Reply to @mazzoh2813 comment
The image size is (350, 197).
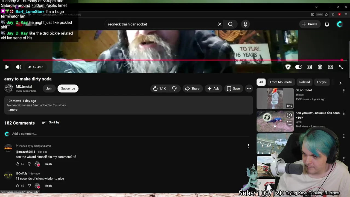click(49, 164)
